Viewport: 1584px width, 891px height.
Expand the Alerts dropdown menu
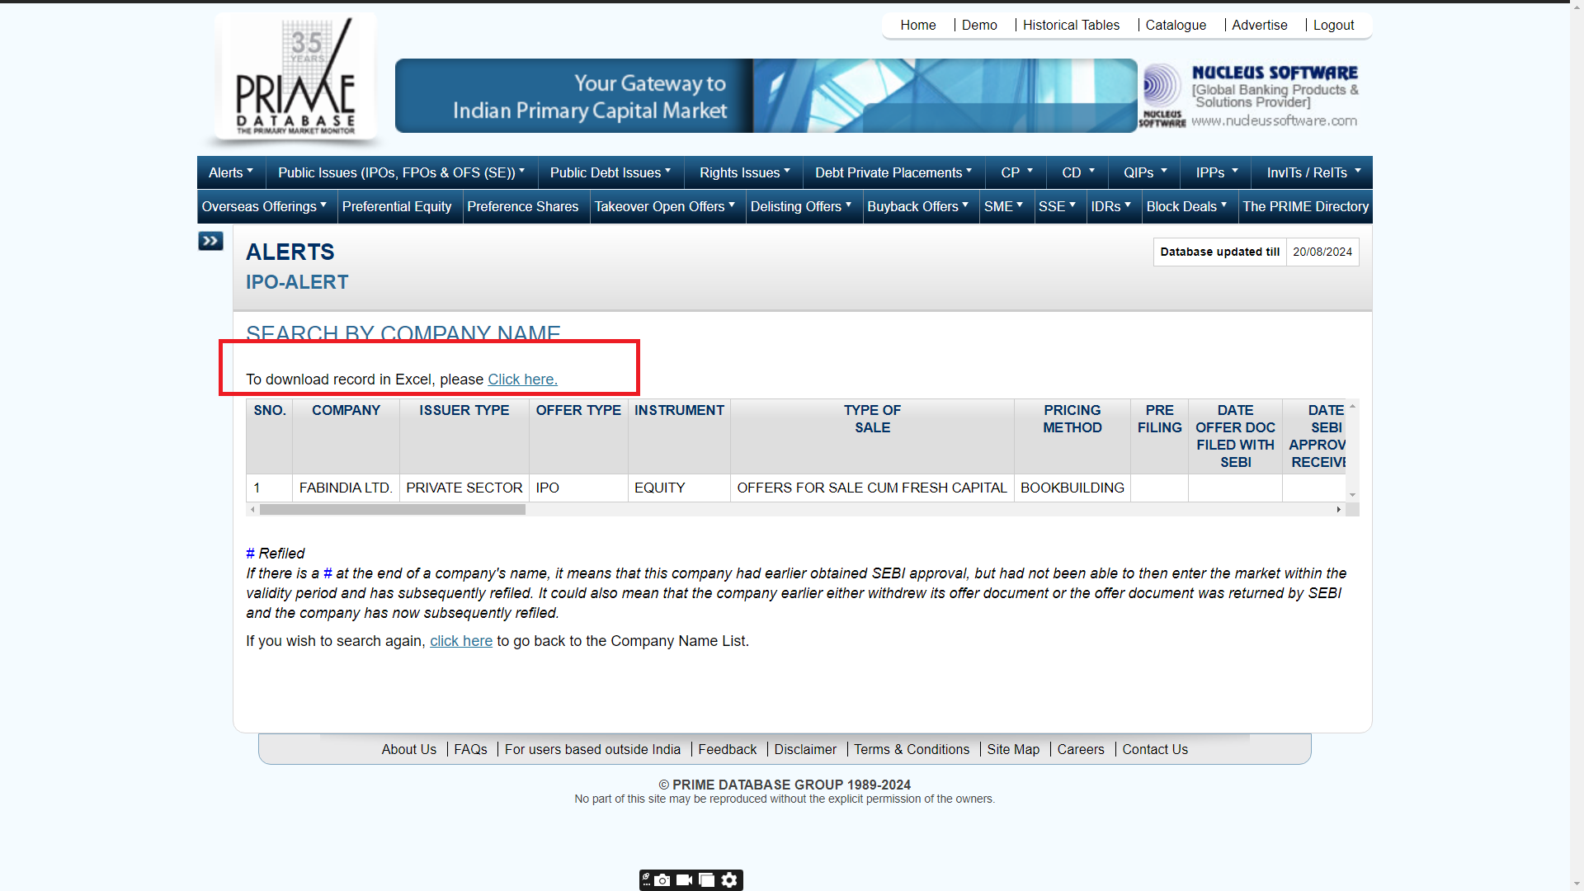(x=230, y=172)
